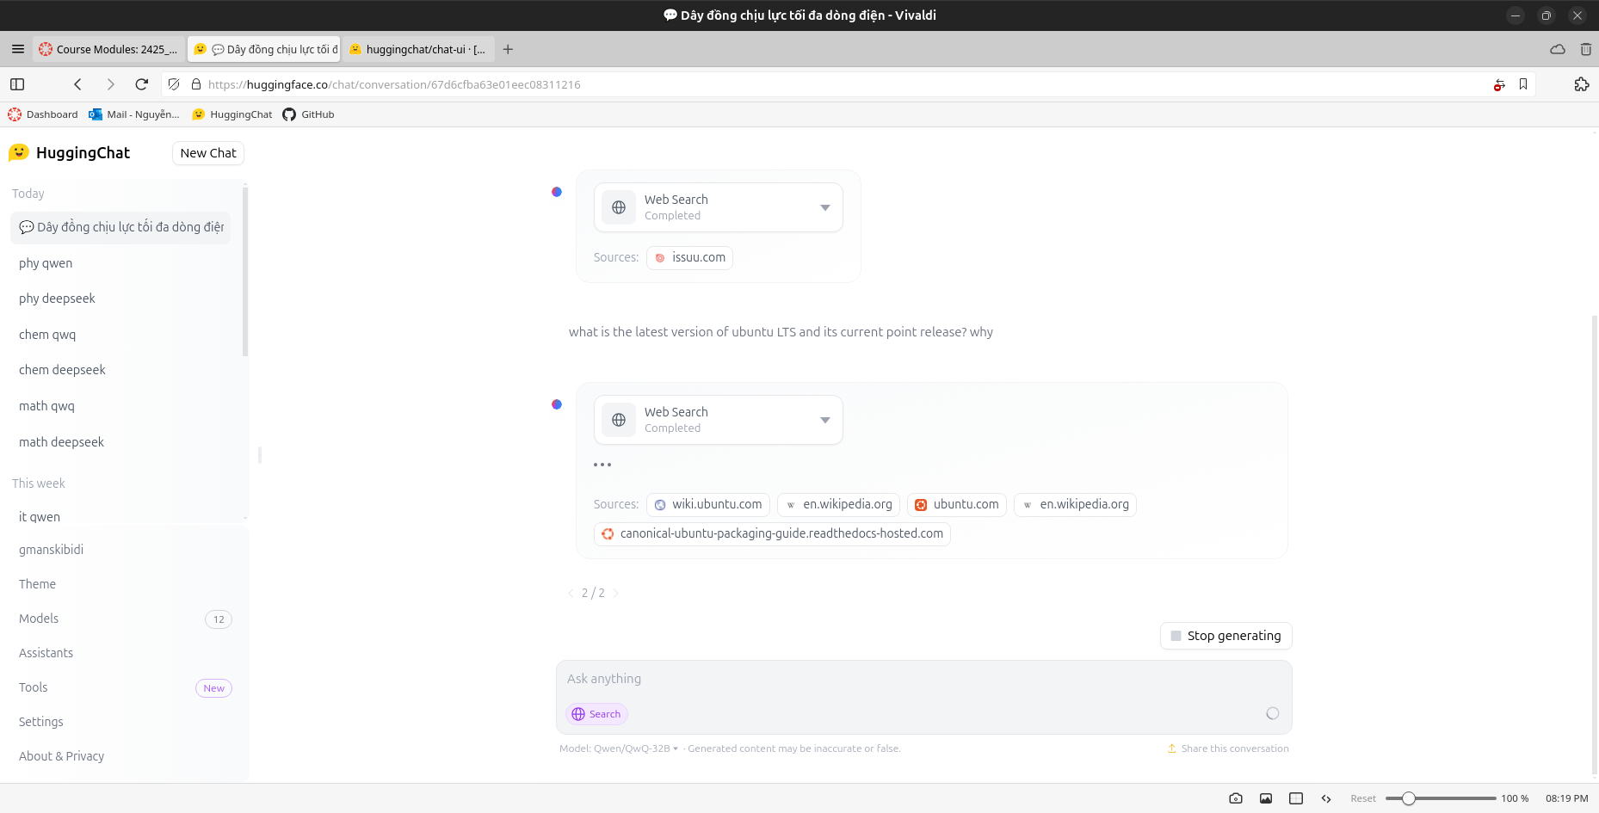Open the page actions code icon
Viewport: 1599px width, 813px height.
[x=1326, y=798]
